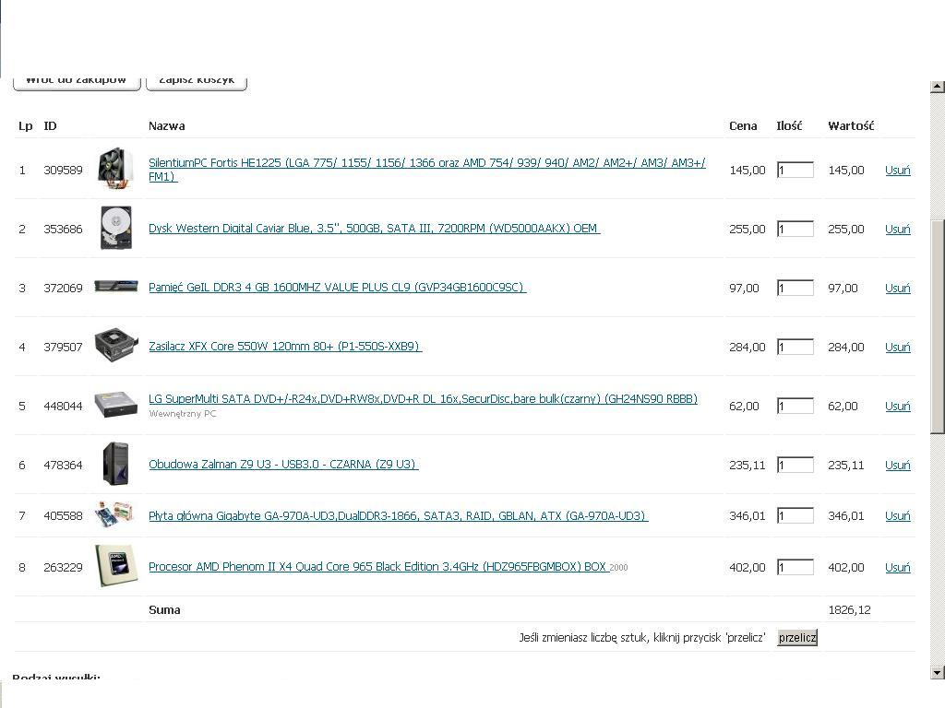Click the scrollbar down arrow

coord(938,672)
